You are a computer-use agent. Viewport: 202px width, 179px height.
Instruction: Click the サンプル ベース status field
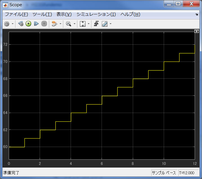click(x=164, y=173)
